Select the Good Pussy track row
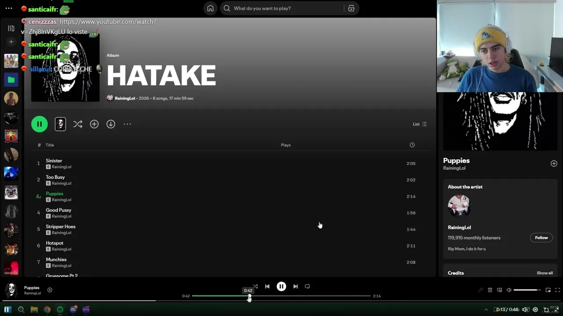 point(230,213)
